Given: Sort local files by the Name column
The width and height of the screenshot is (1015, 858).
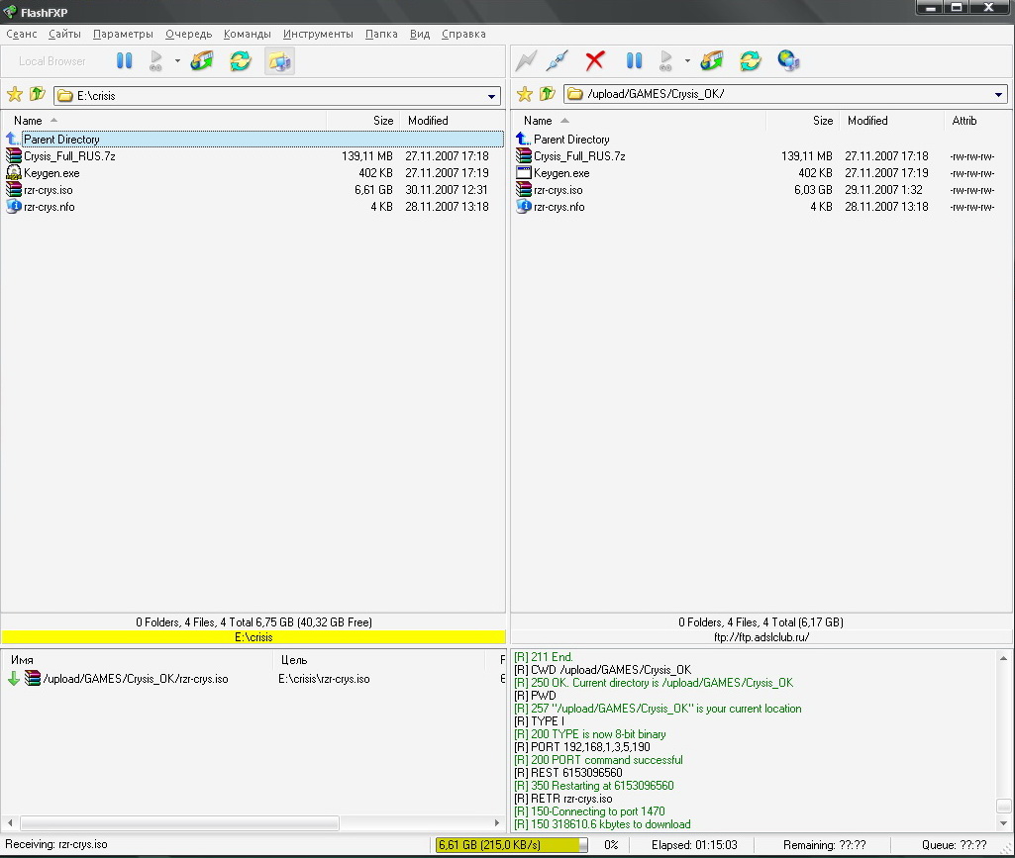Looking at the screenshot, I should tap(163, 121).
